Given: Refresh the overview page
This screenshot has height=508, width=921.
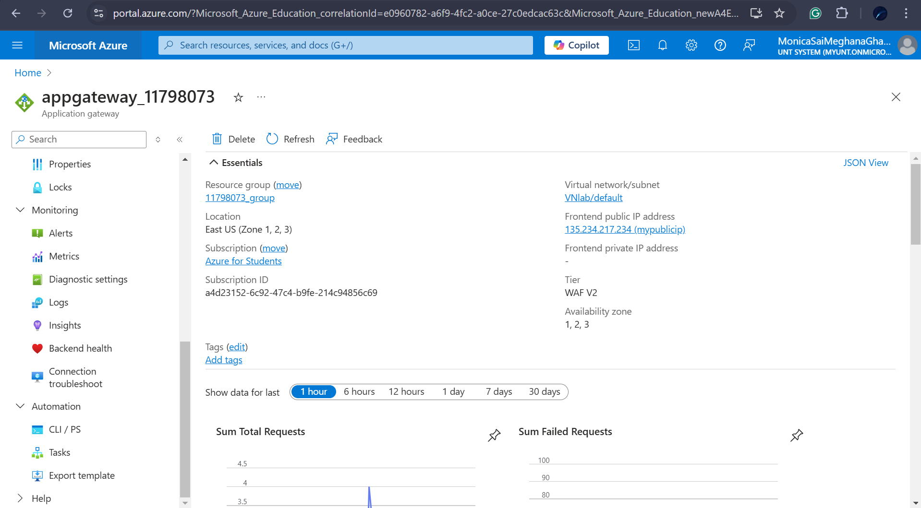Looking at the screenshot, I should point(290,139).
